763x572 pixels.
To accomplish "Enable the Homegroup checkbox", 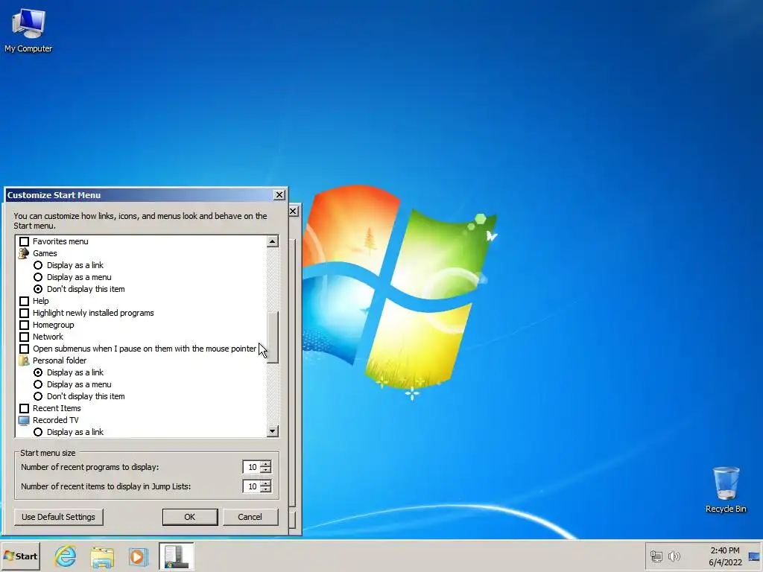I will click(24, 325).
